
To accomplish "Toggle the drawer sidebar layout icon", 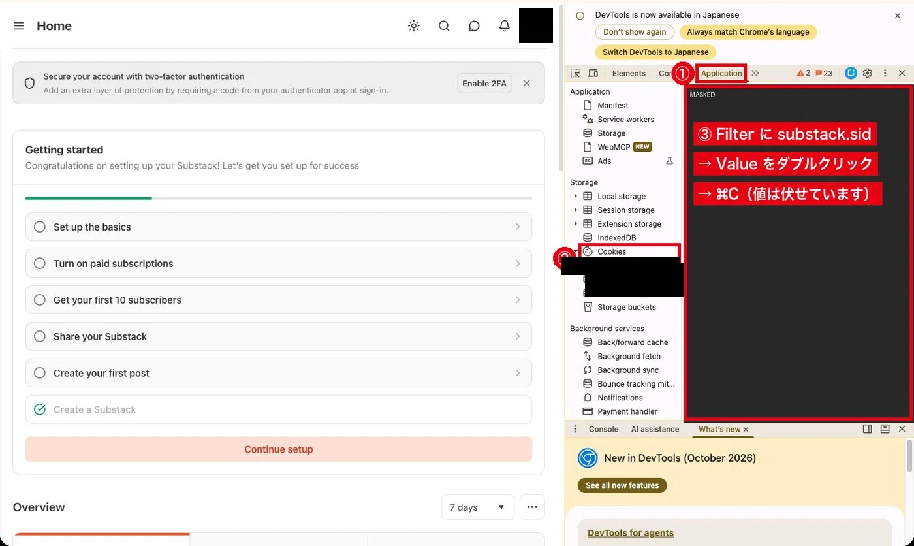I will pos(868,429).
